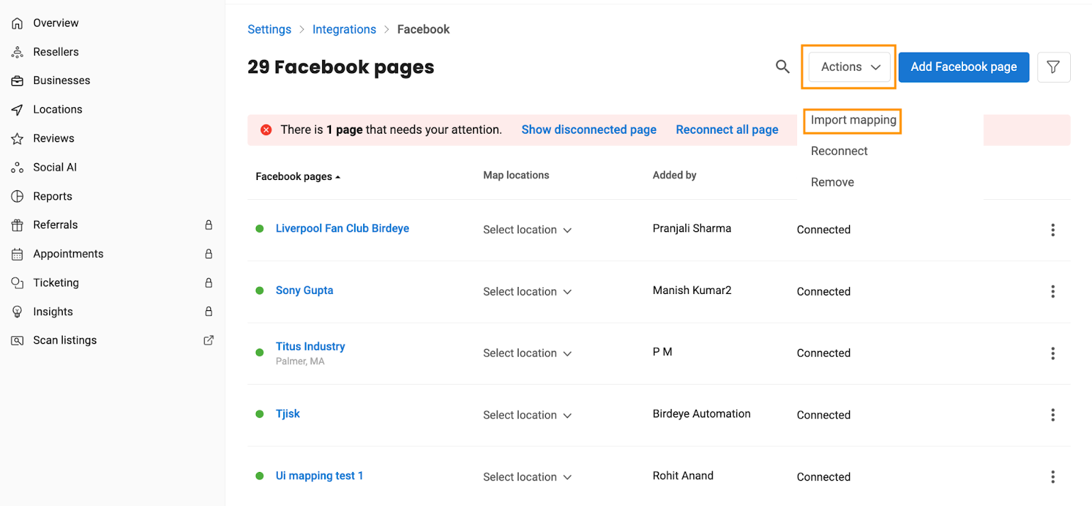Click Pranjali Sharma cell
The height and width of the screenshot is (506, 1092).
pyautogui.click(x=691, y=228)
